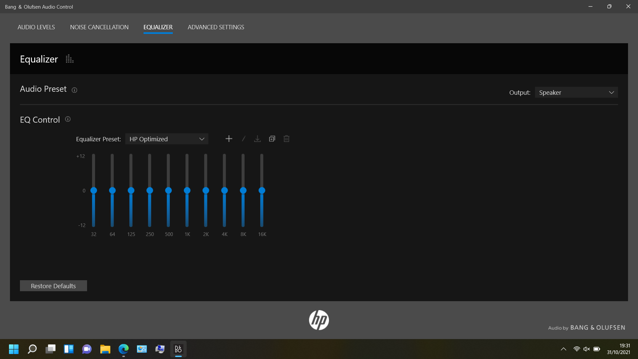Click the muted volume tray icon
The width and height of the screenshot is (638, 359).
tap(586, 349)
